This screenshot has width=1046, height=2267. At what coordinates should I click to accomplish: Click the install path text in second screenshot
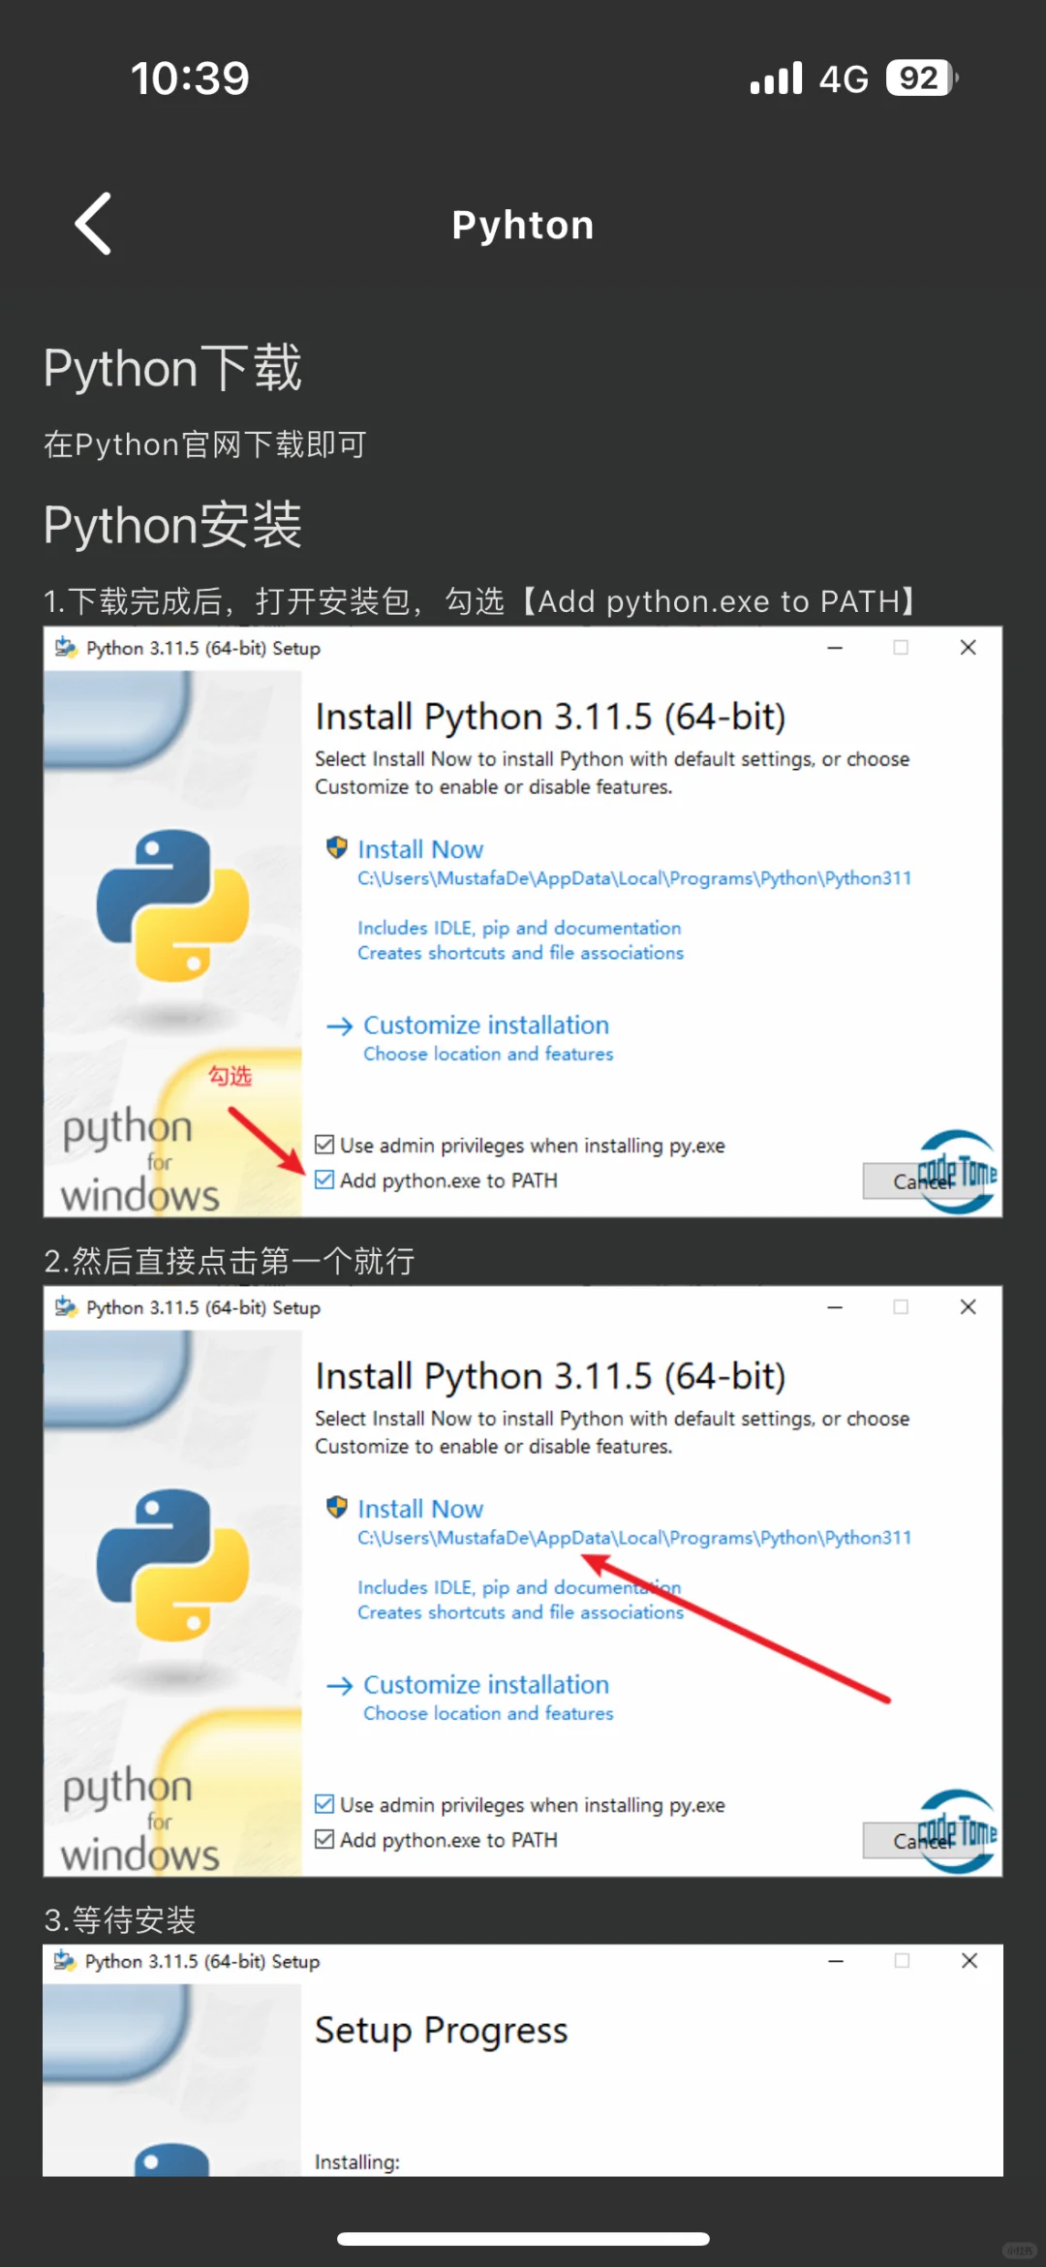click(x=634, y=1538)
